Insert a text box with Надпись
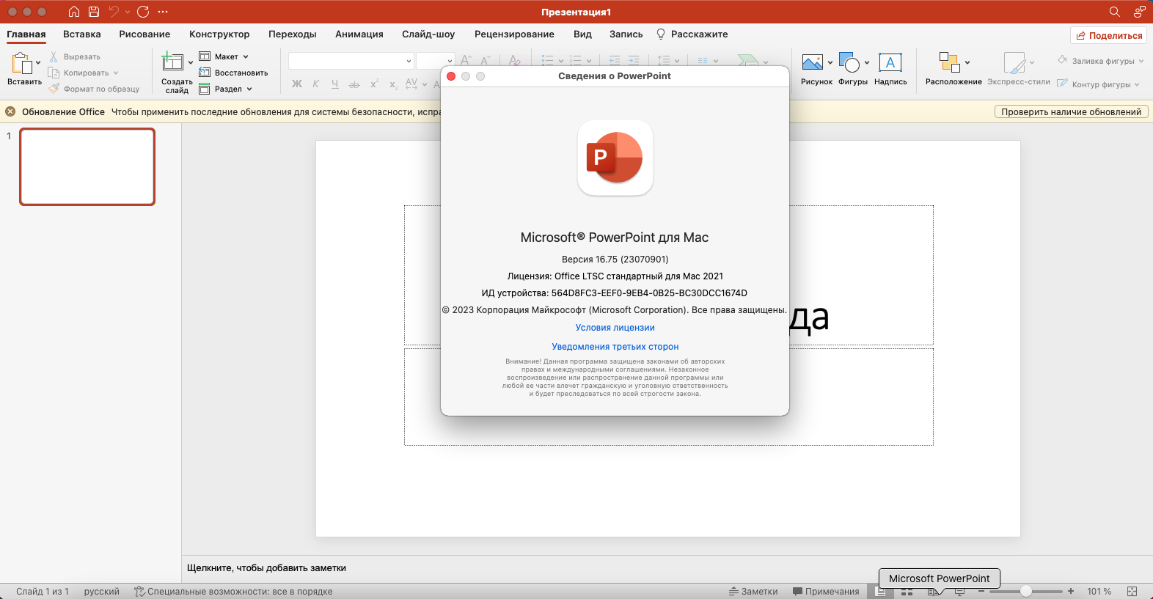The width and height of the screenshot is (1153, 599). 890,63
